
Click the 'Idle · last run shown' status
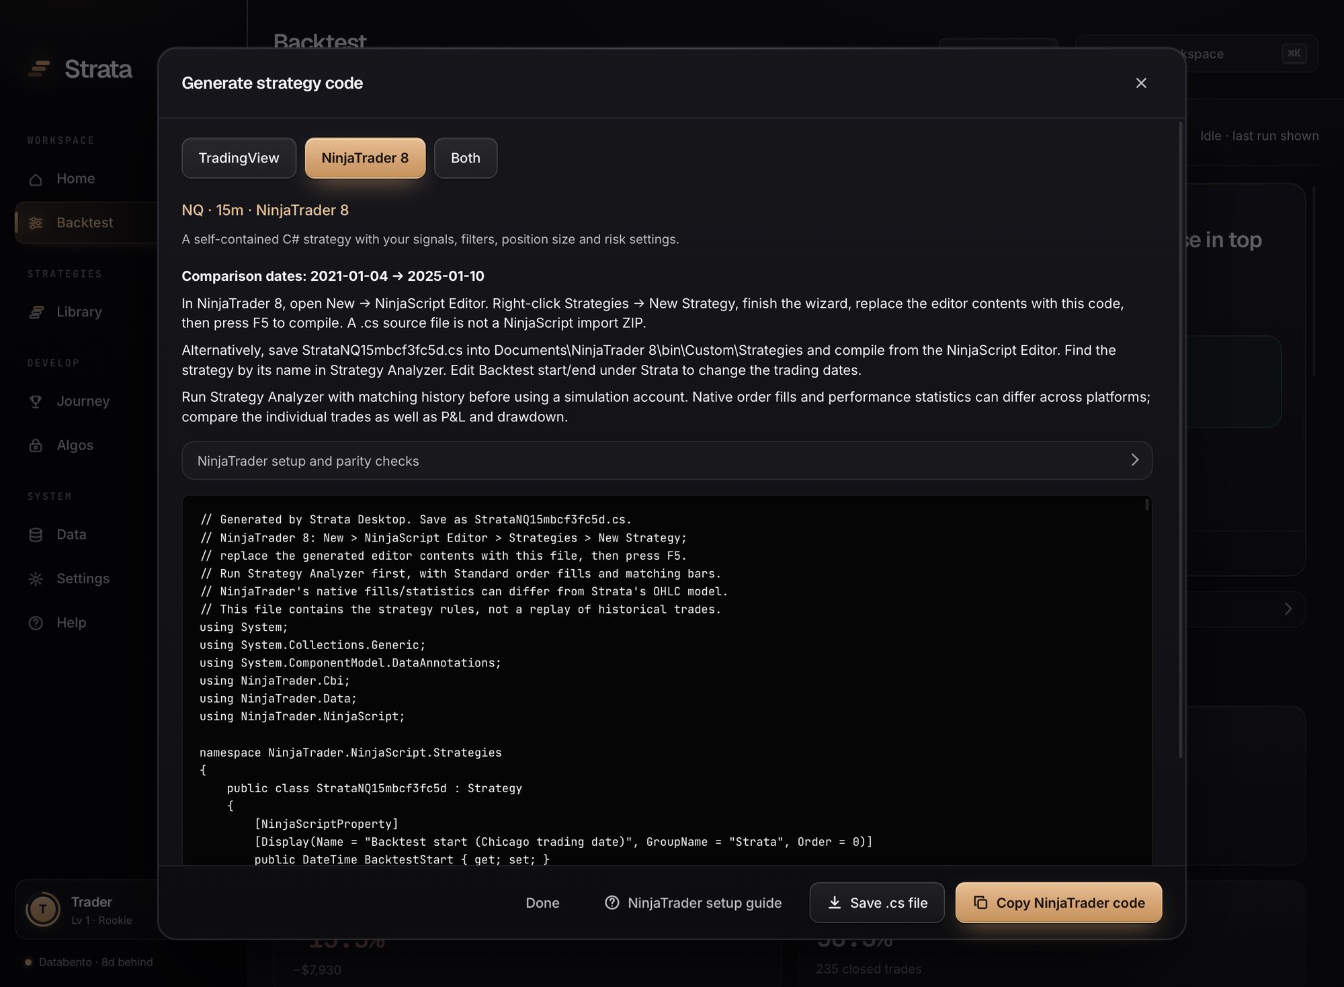1259,136
